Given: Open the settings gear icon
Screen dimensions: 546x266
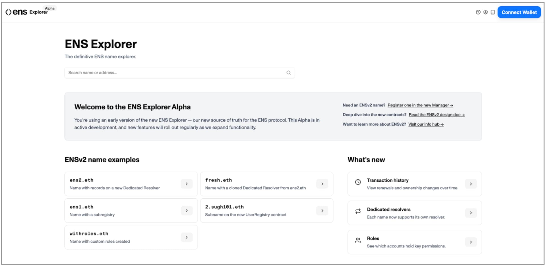Looking at the screenshot, I should point(485,12).
